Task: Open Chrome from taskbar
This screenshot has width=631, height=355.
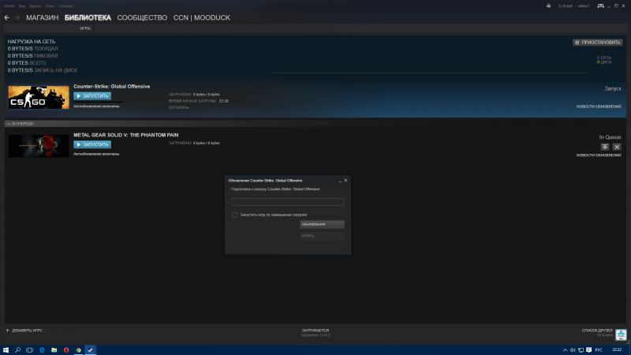Action: (x=78, y=349)
